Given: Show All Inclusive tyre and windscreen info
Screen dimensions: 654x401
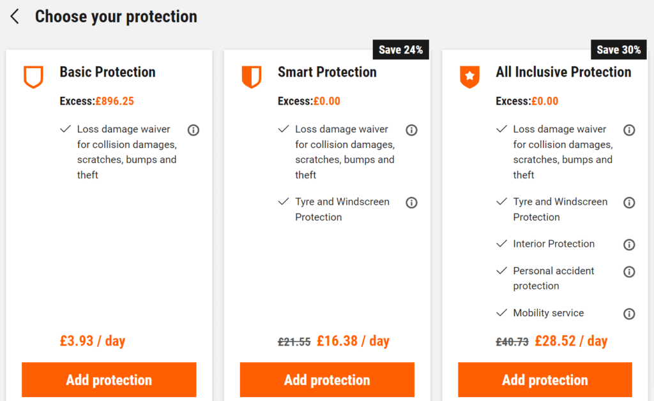Looking at the screenshot, I should click(629, 202).
